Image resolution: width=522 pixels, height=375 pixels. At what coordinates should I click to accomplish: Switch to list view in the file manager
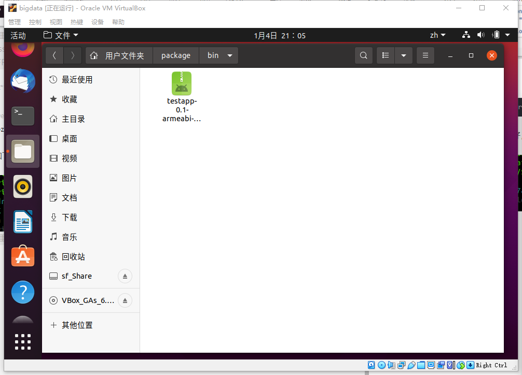(385, 55)
